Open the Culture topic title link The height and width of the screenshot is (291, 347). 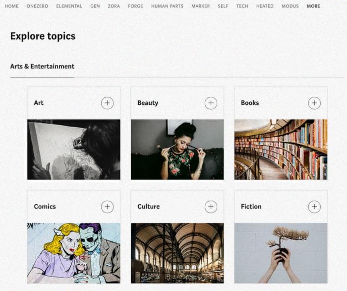tap(149, 207)
